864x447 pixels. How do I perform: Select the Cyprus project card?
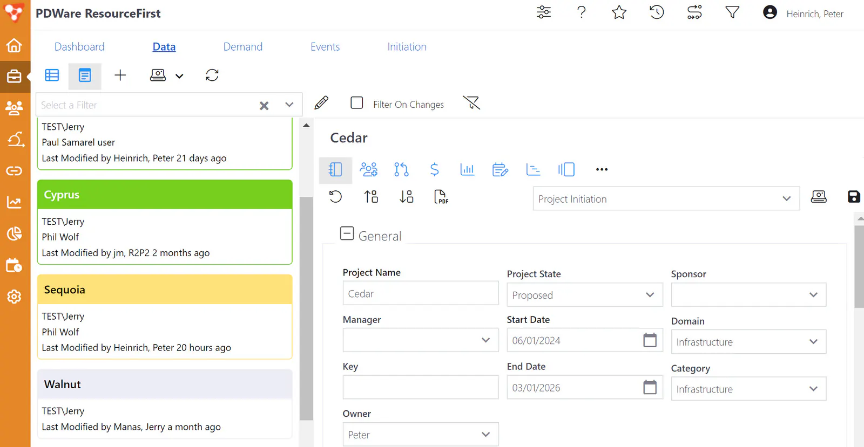pyautogui.click(x=165, y=222)
